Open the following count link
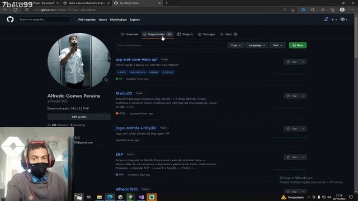The width and height of the screenshot is (358, 201). pos(78,125)
